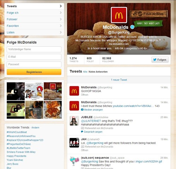This screenshot has height=169, width=176.
Task: Switch to Keine Antworten tweets filter
Action: pyautogui.click(x=98, y=72)
